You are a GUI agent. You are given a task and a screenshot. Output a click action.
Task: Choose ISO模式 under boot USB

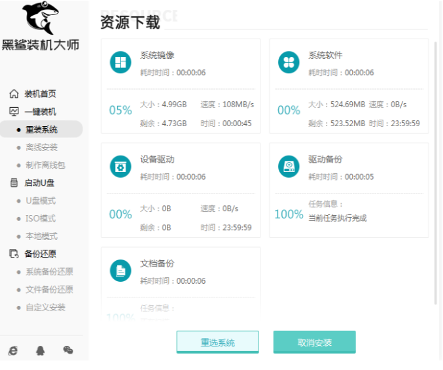(x=41, y=218)
